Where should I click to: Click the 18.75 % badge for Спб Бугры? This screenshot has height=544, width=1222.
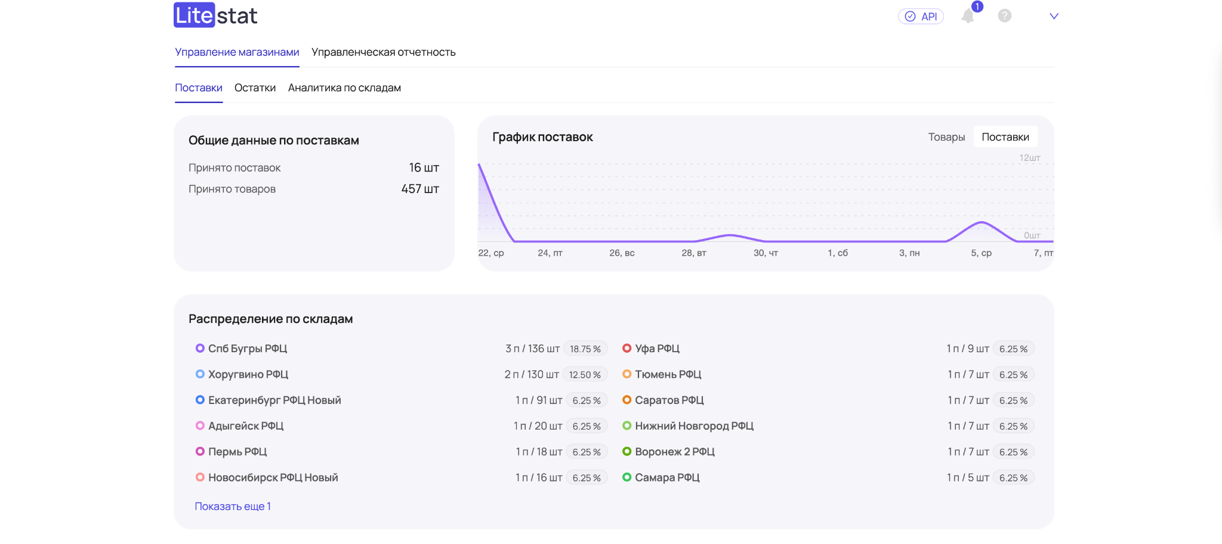[x=585, y=349]
